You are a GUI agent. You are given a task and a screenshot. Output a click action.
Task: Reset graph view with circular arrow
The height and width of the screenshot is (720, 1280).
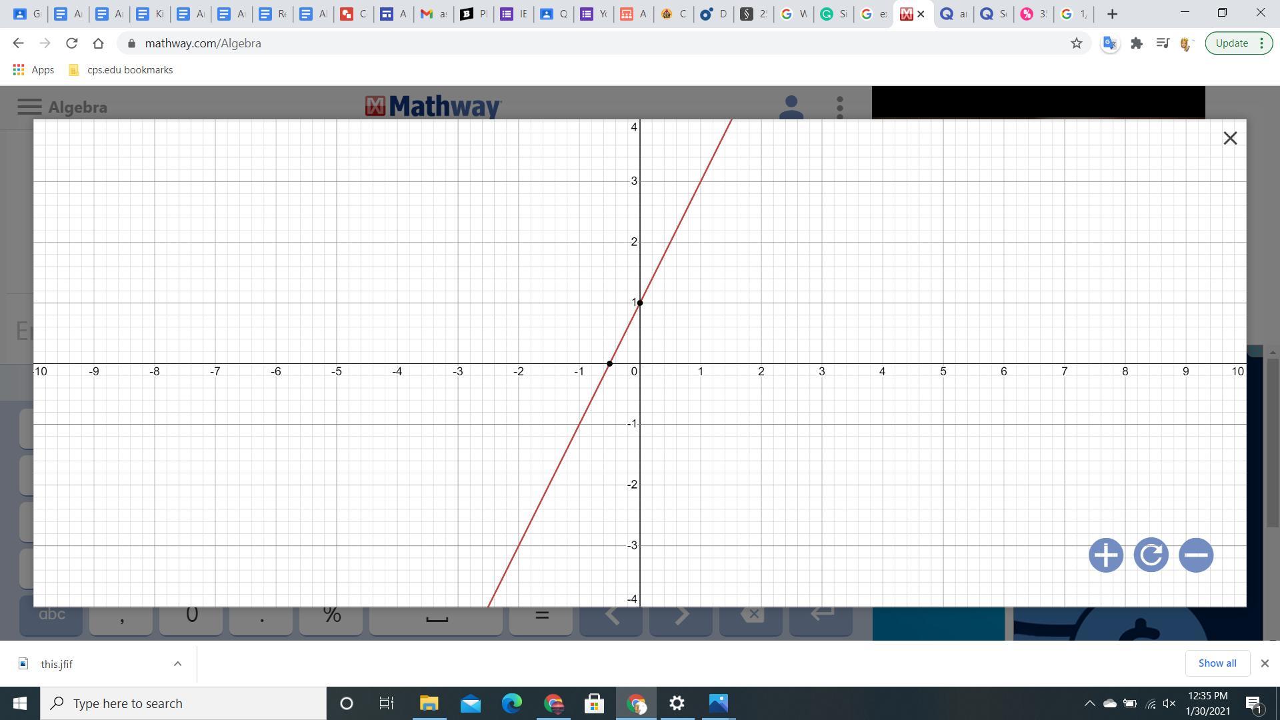[1151, 555]
